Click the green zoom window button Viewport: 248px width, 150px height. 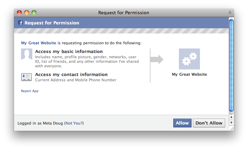tap(34, 13)
